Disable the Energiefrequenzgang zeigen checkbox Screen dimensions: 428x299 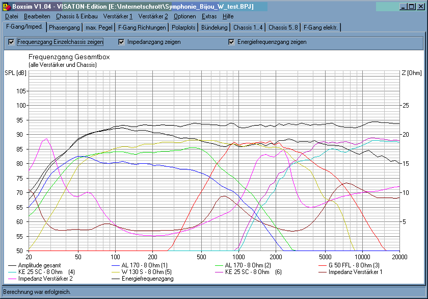tap(231, 42)
